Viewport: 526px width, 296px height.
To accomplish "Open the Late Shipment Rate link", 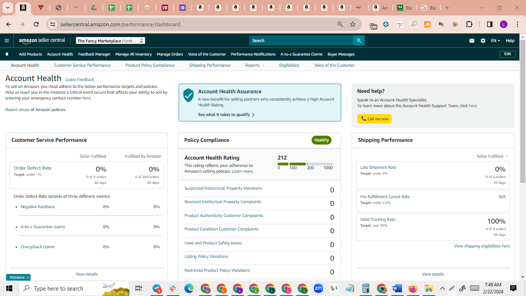I will pos(378,167).
